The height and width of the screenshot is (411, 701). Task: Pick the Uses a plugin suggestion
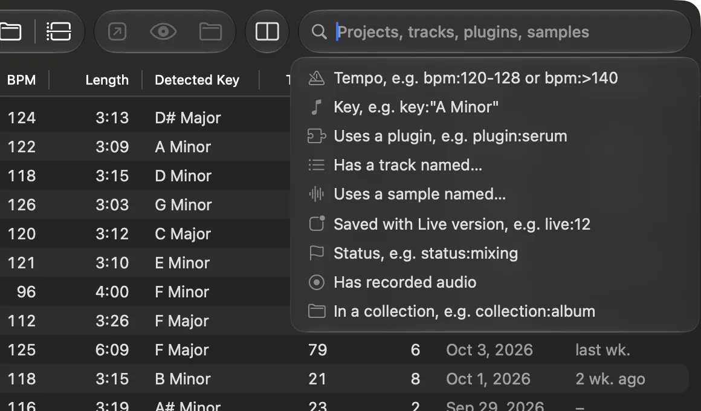pyautogui.click(x=495, y=137)
